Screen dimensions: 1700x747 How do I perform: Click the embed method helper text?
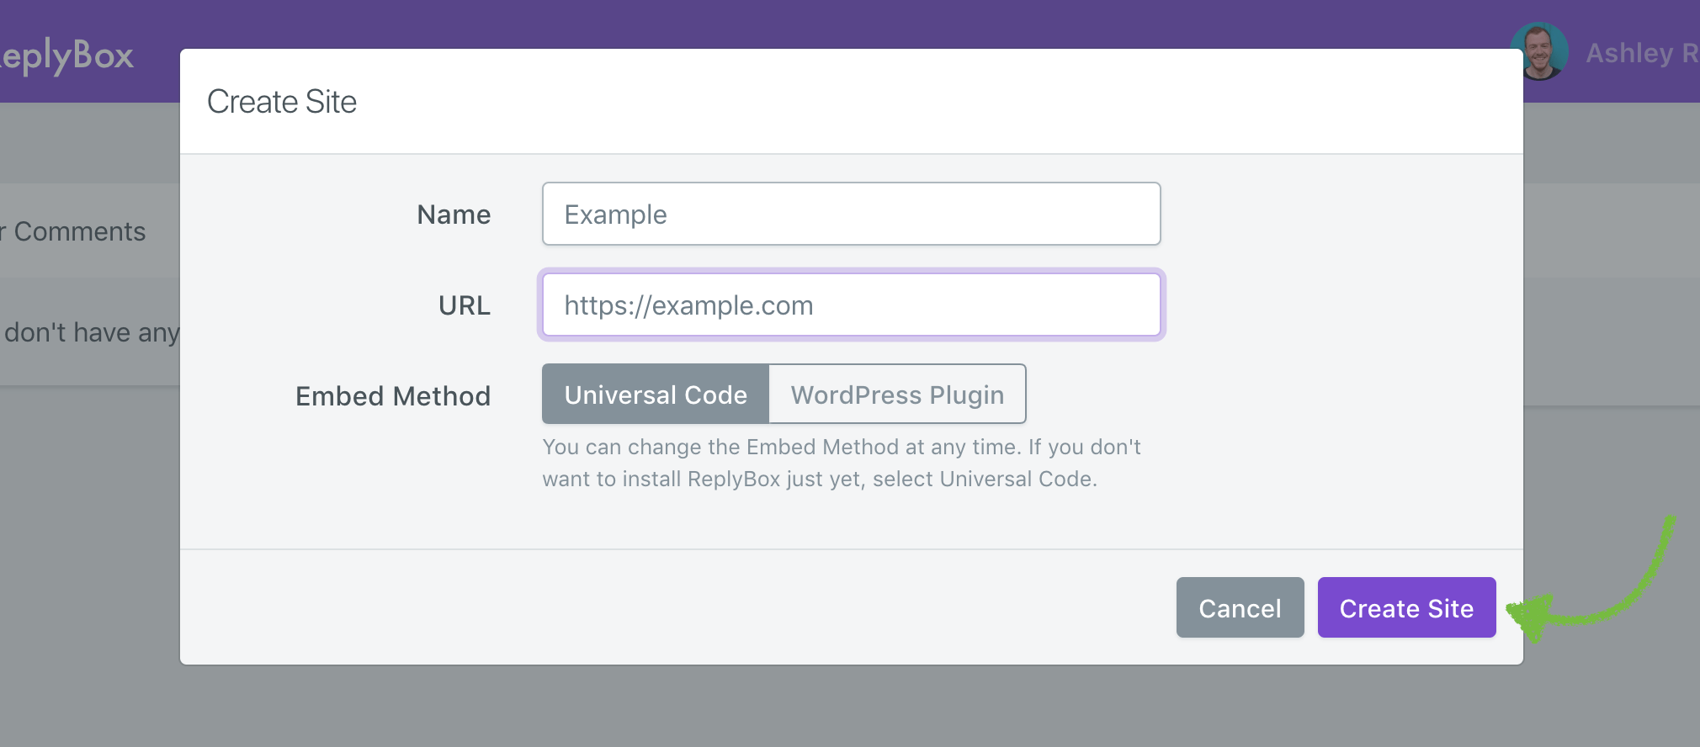point(840,463)
